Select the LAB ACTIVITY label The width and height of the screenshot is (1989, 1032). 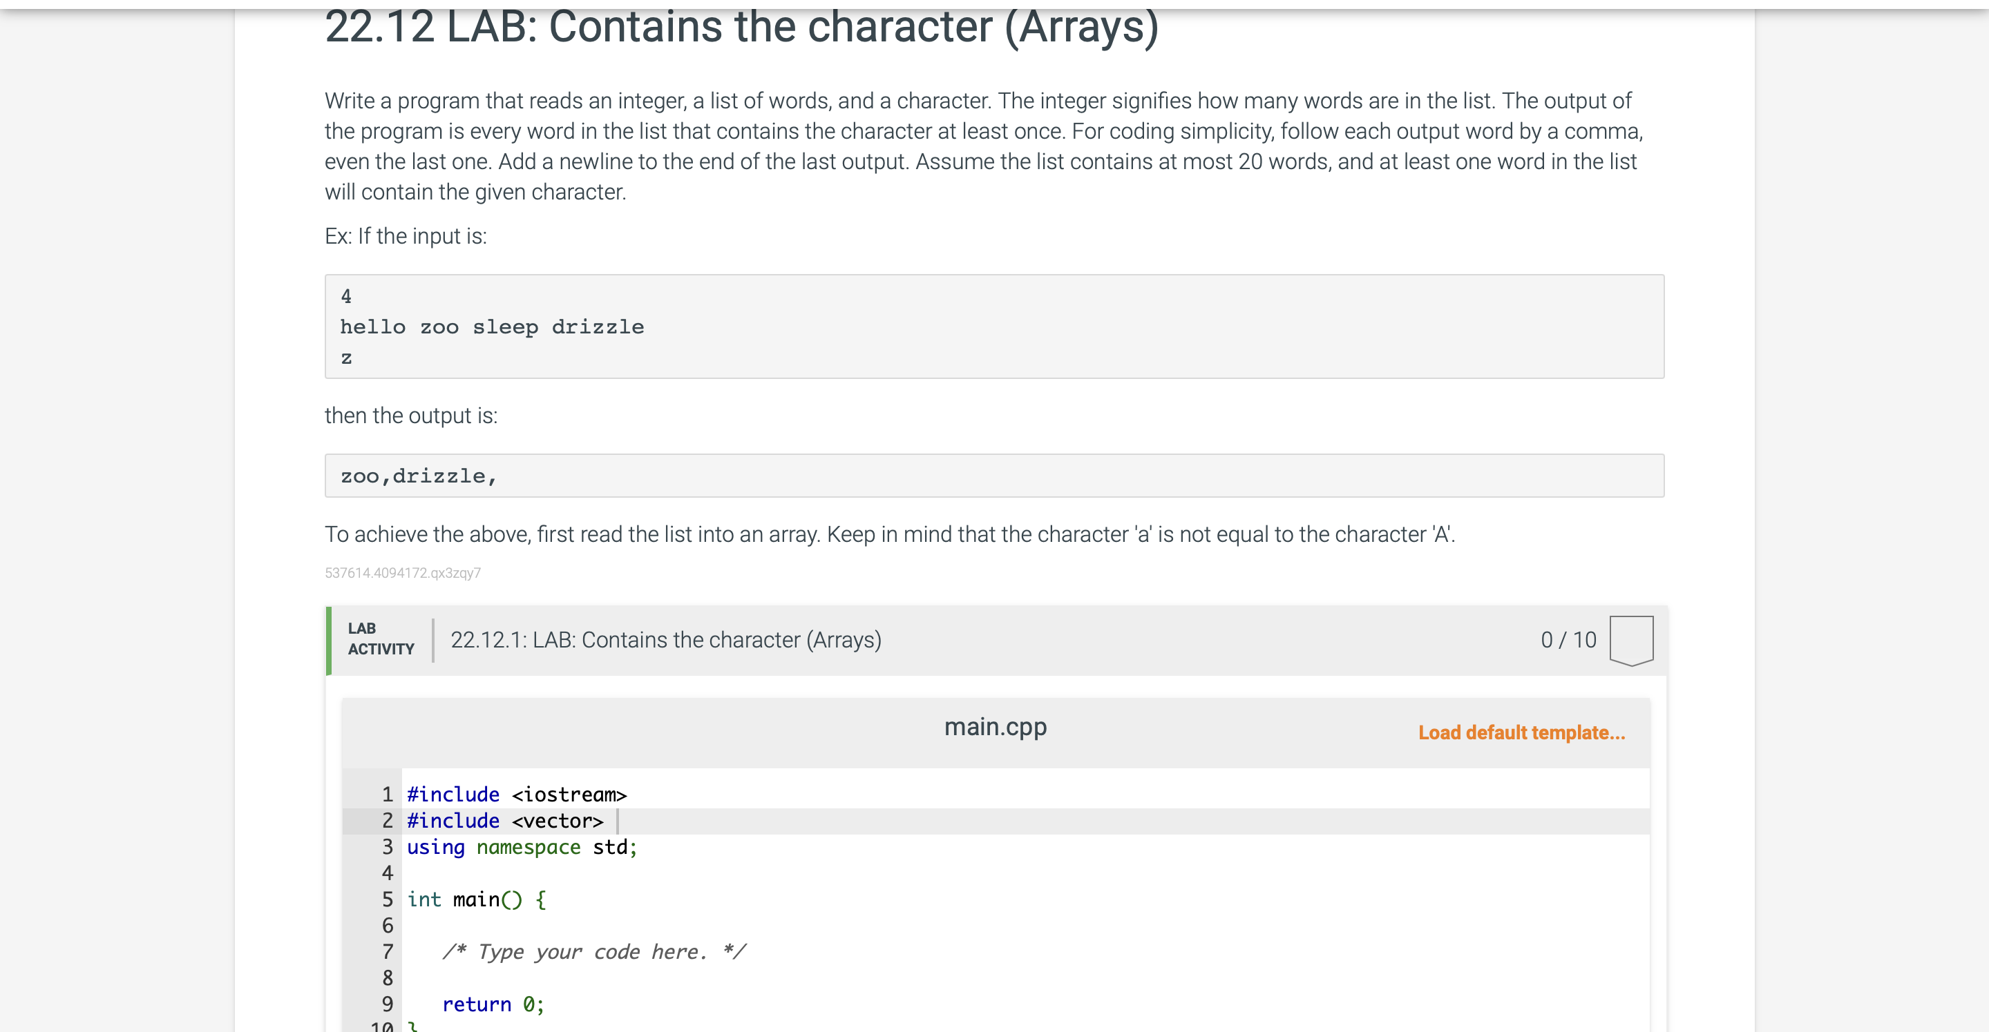pyautogui.click(x=380, y=639)
